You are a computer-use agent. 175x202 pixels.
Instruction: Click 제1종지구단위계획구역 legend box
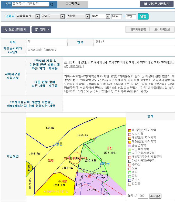tap(129, 157)
